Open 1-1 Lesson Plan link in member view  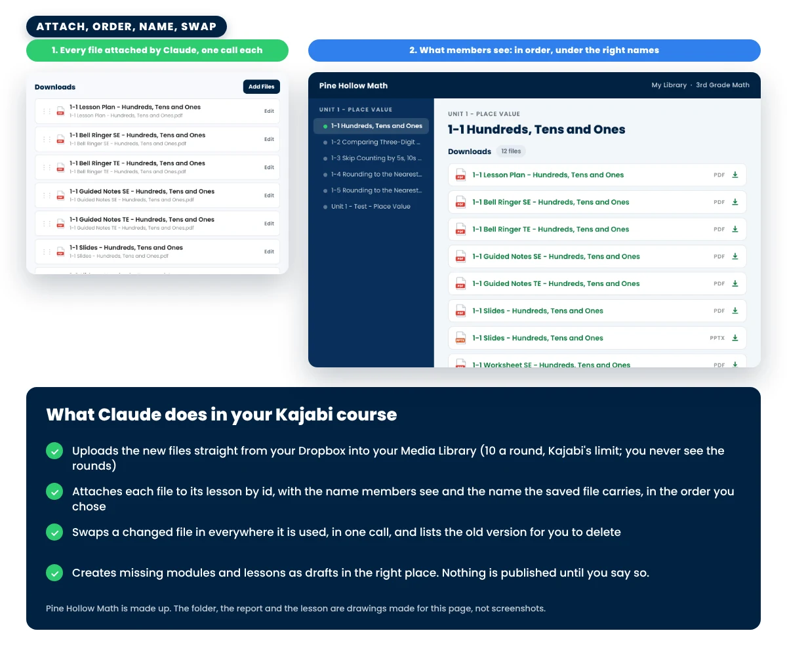548,175
